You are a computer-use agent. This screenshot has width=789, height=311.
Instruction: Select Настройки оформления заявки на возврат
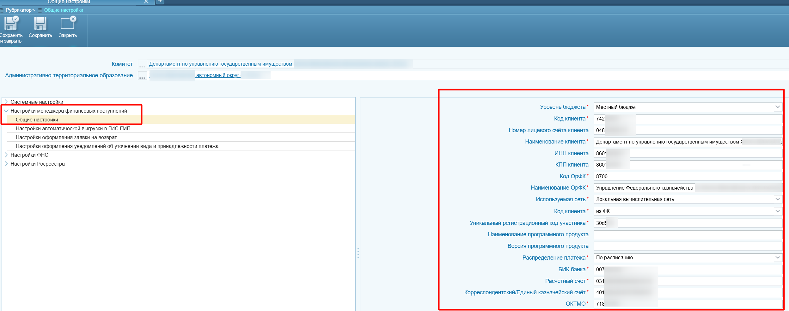click(66, 138)
